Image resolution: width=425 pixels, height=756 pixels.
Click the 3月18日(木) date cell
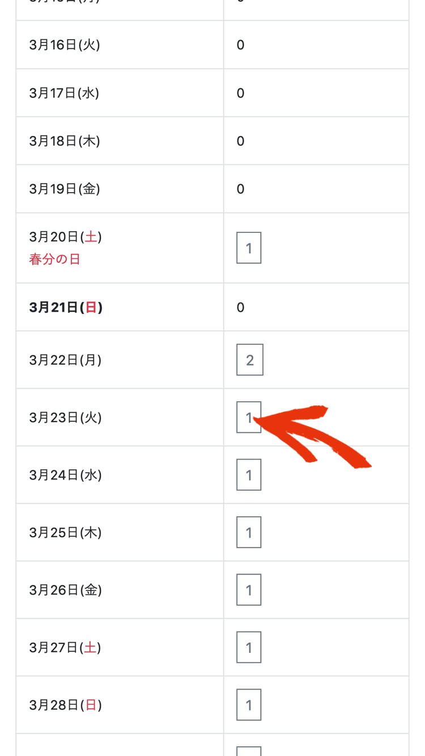pyautogui.click(x=120, y=141)
